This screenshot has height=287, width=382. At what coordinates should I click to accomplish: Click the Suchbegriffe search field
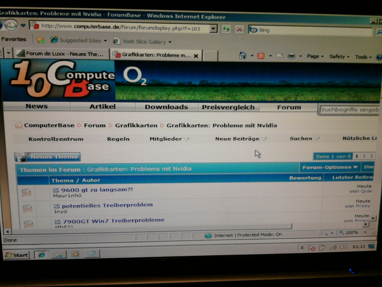pos(350,110)
